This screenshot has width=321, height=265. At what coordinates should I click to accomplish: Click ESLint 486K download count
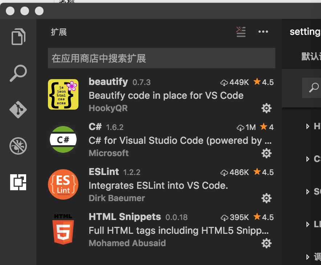235,172
